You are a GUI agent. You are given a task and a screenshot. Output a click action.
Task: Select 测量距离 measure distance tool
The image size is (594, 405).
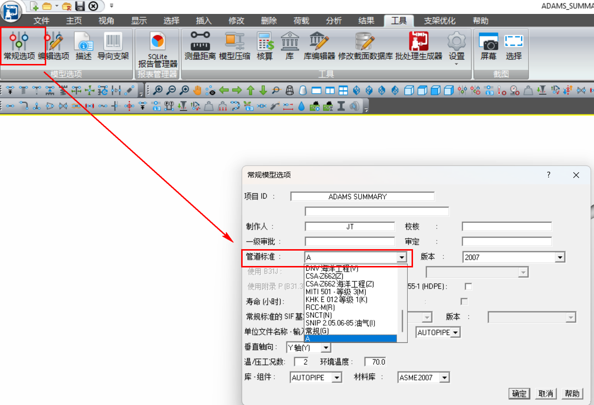click(200, 46)
